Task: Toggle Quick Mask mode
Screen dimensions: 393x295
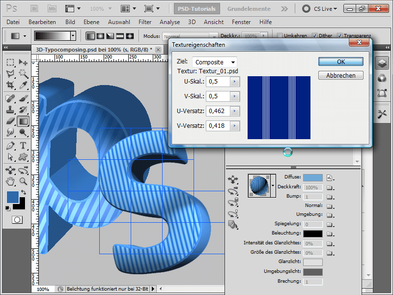Action: 17,220
